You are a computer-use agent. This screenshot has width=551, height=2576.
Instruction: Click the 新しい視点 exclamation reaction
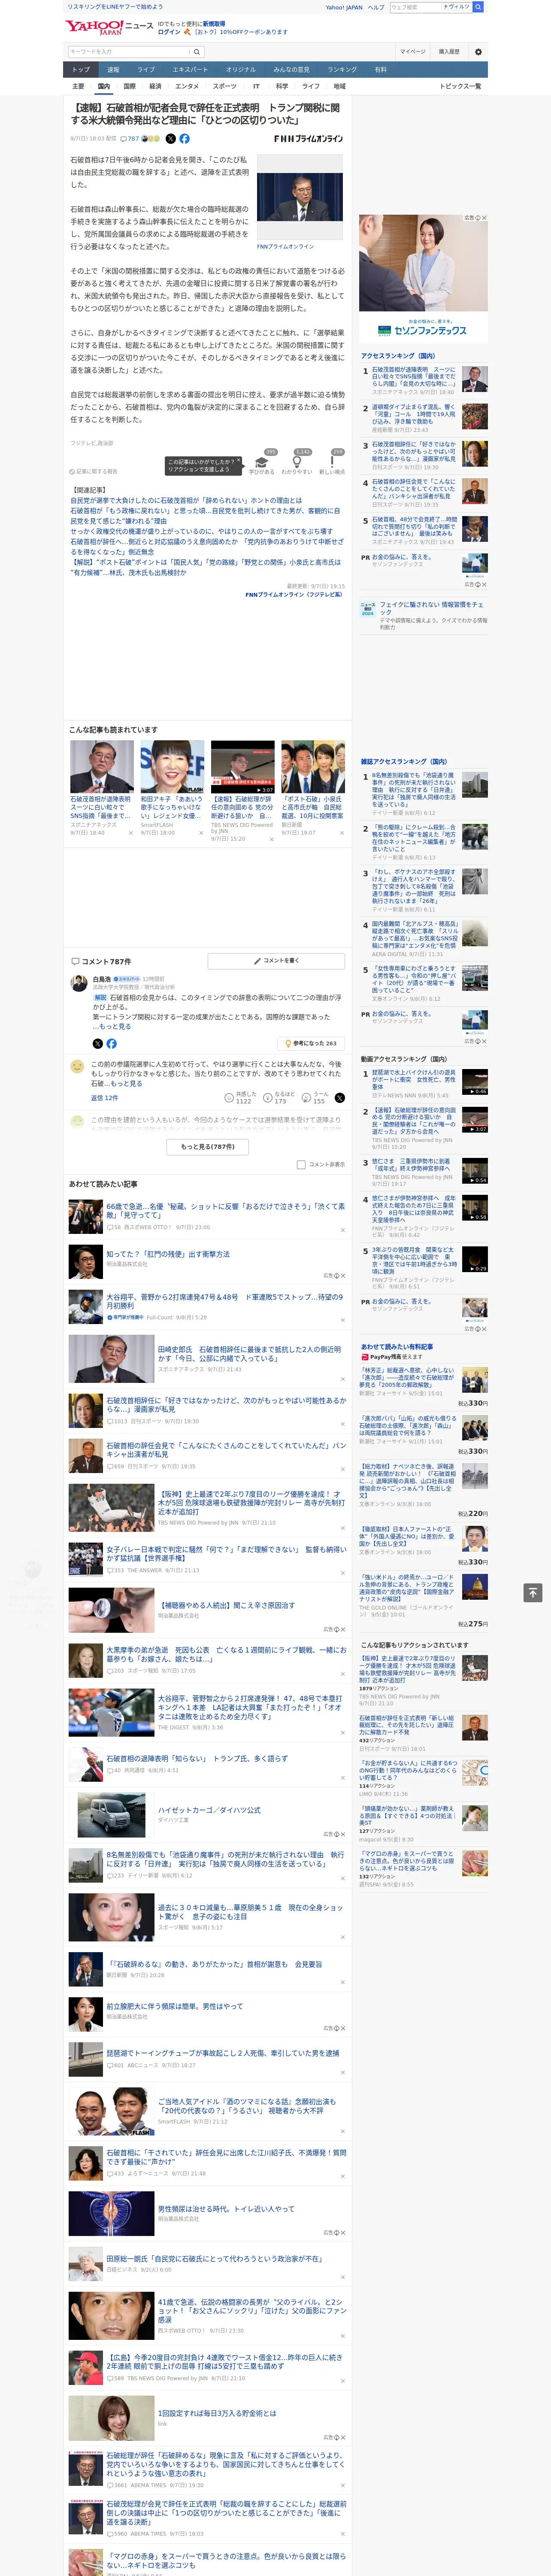[332, 463]
